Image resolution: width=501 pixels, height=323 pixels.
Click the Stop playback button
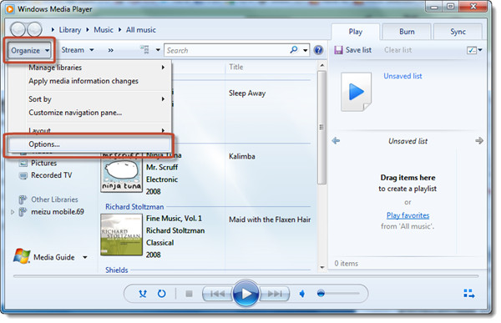[x=189, y=294]
